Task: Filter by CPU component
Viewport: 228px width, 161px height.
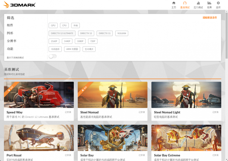Action: (64, 25)
